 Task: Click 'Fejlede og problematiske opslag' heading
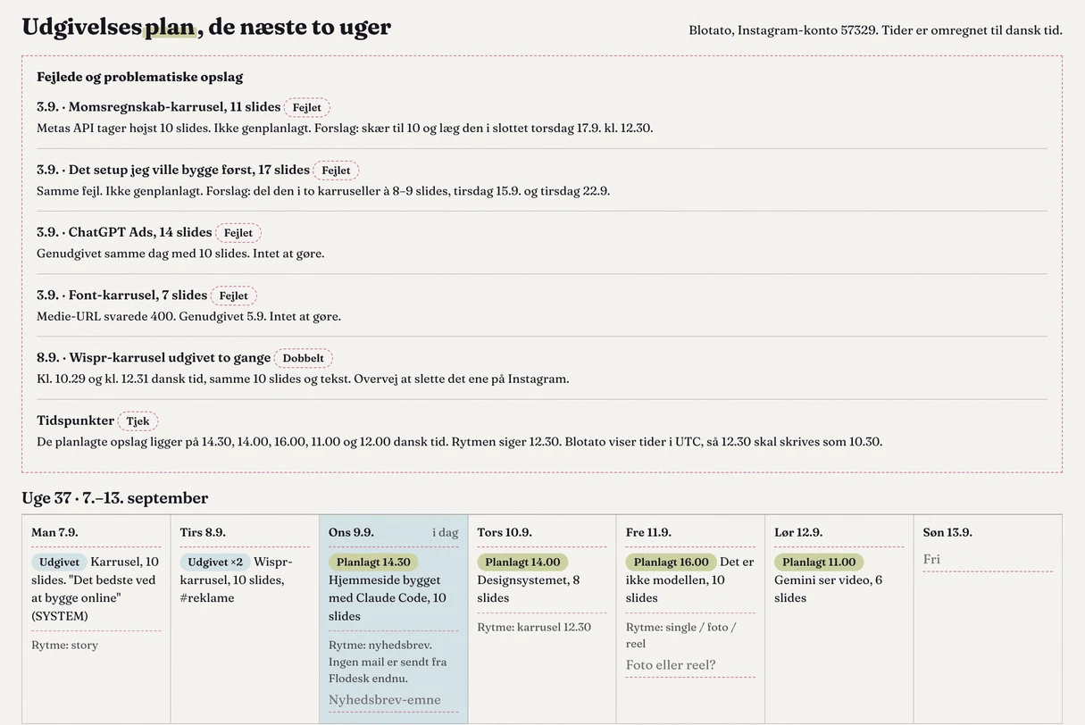pyautogui.click(x=140, y=77)
